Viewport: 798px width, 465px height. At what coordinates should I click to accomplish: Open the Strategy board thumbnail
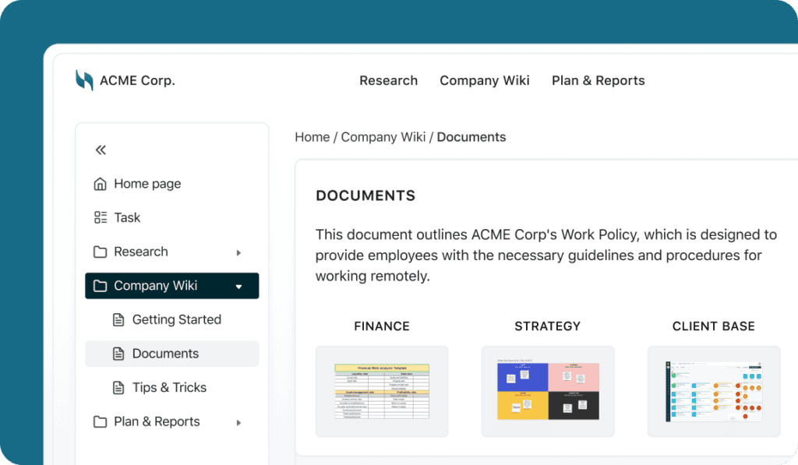[x=548, y=391]
